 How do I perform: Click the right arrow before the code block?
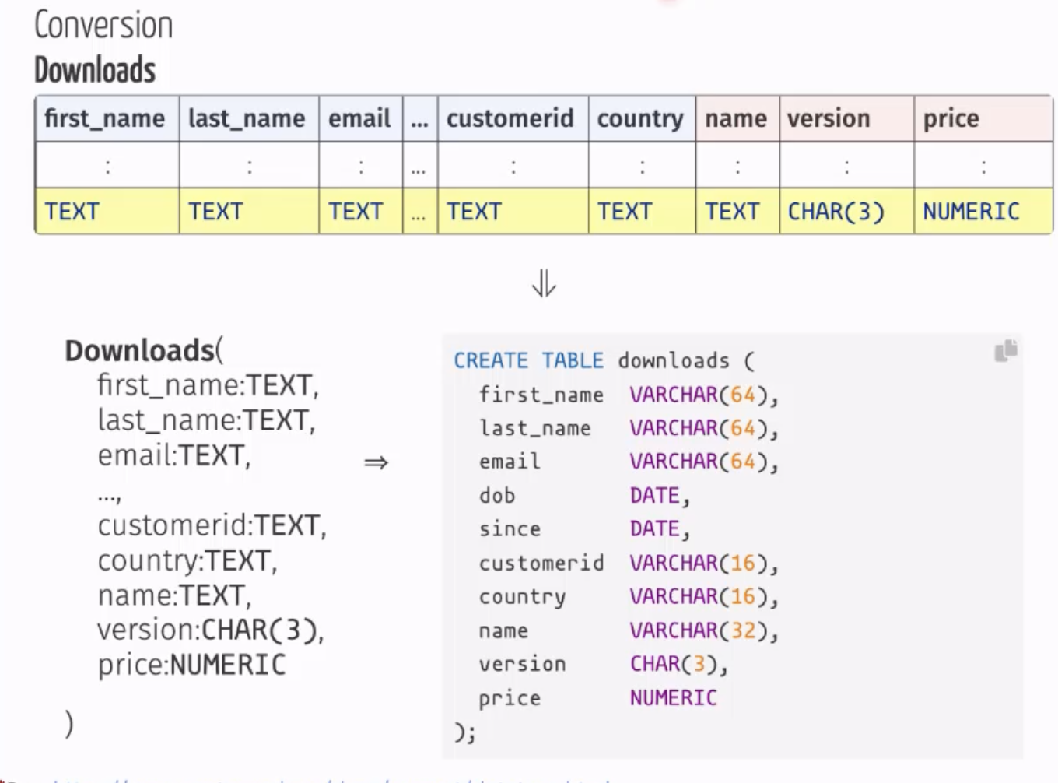(x=376, y=463)
